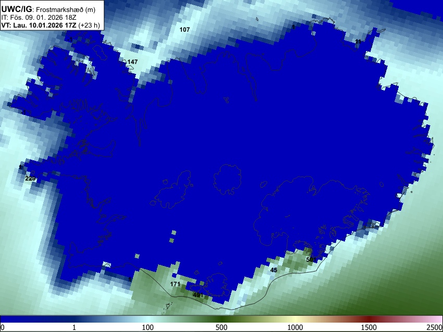Click the '501' value label on the map
The image size is (443, 332).
311,260
